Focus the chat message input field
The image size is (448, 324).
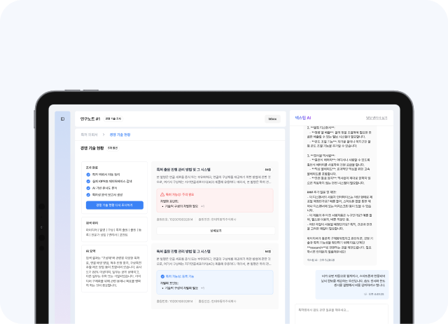pyautogui.click(x=342, y=313)
